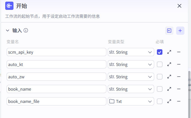
Task: Add a new input variable with plus
Action: click(x=180, y=31)
